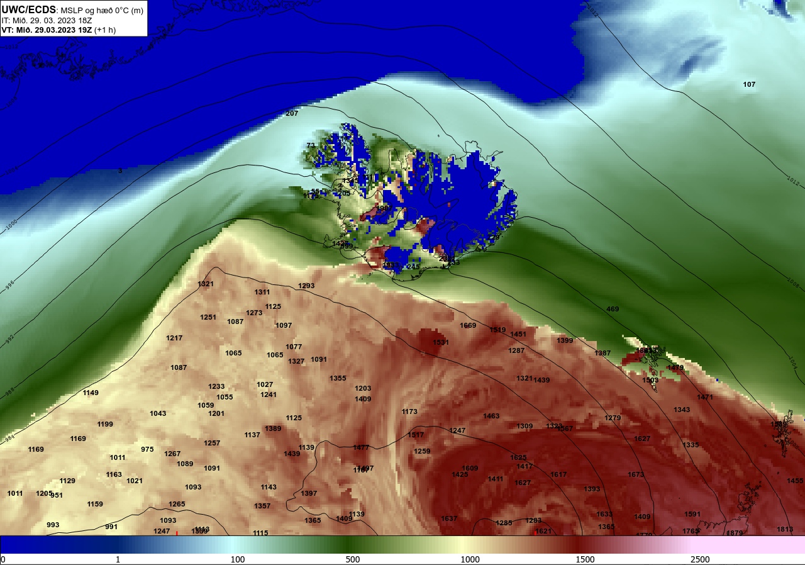Click the color bar tick label 500
This screenshot has width=805, height=565.
(x=352, y=559)
